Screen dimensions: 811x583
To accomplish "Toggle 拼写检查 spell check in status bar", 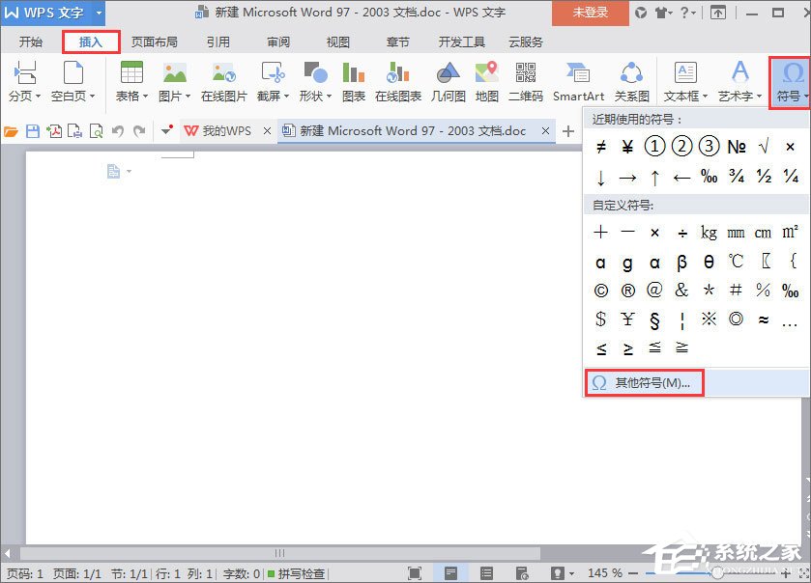I will tap(302, 572).
